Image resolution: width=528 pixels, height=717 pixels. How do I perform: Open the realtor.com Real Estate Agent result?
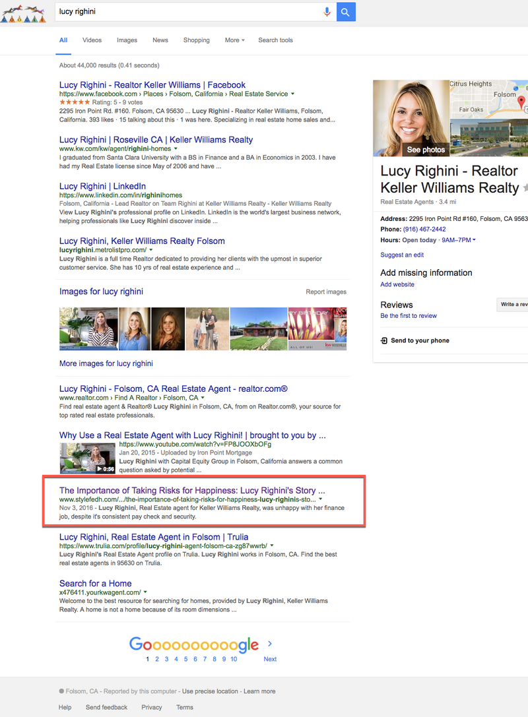pyautogui.click(x=174, y=389)
